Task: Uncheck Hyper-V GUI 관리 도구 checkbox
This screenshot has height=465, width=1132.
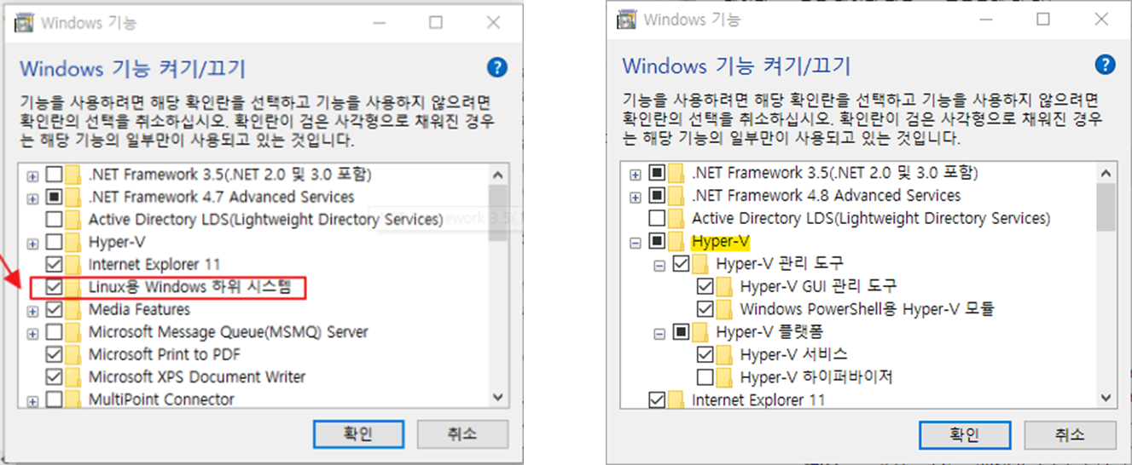Action: (705, 285)
